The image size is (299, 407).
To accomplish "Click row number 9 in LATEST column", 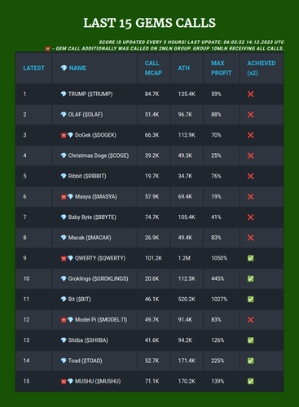I will 24,258.
